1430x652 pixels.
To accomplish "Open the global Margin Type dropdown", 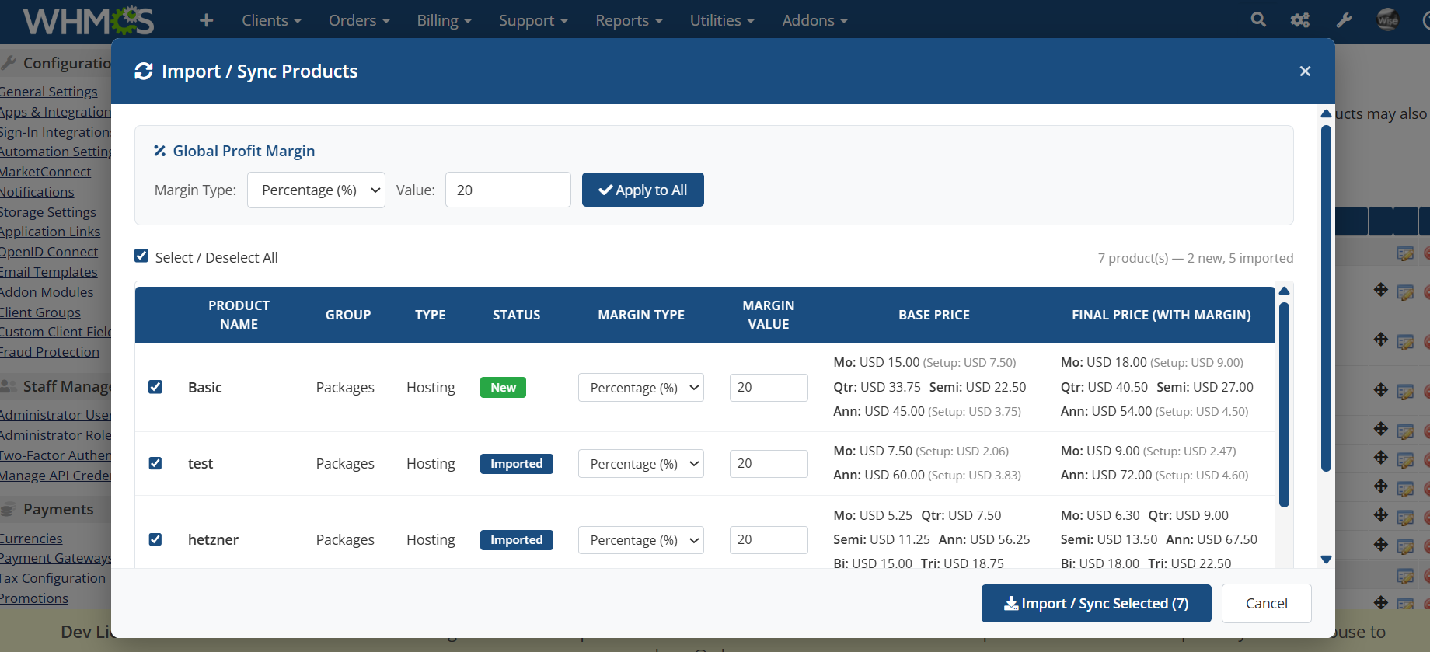I will (x=316, y=190).
